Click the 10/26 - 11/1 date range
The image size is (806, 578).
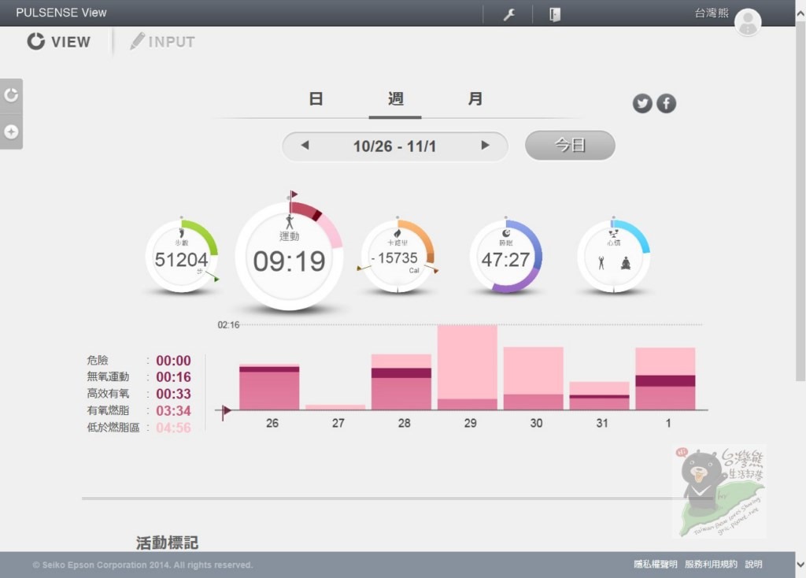coord(395,146)
